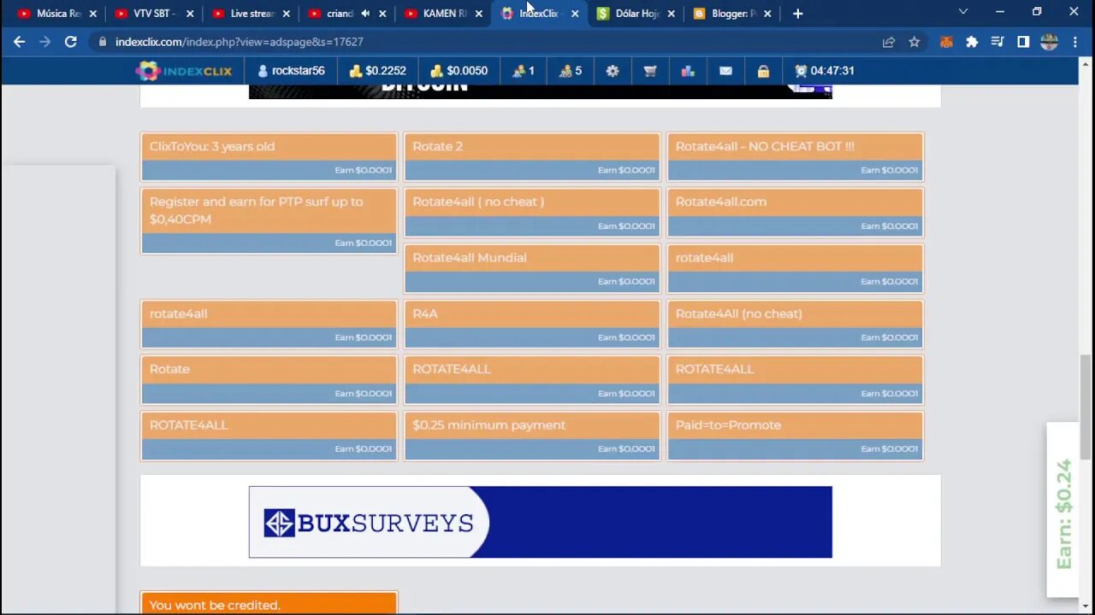Reload the page with the refresh icon
The height and width of the screenshot is (615, 1095).
(71, 42)
